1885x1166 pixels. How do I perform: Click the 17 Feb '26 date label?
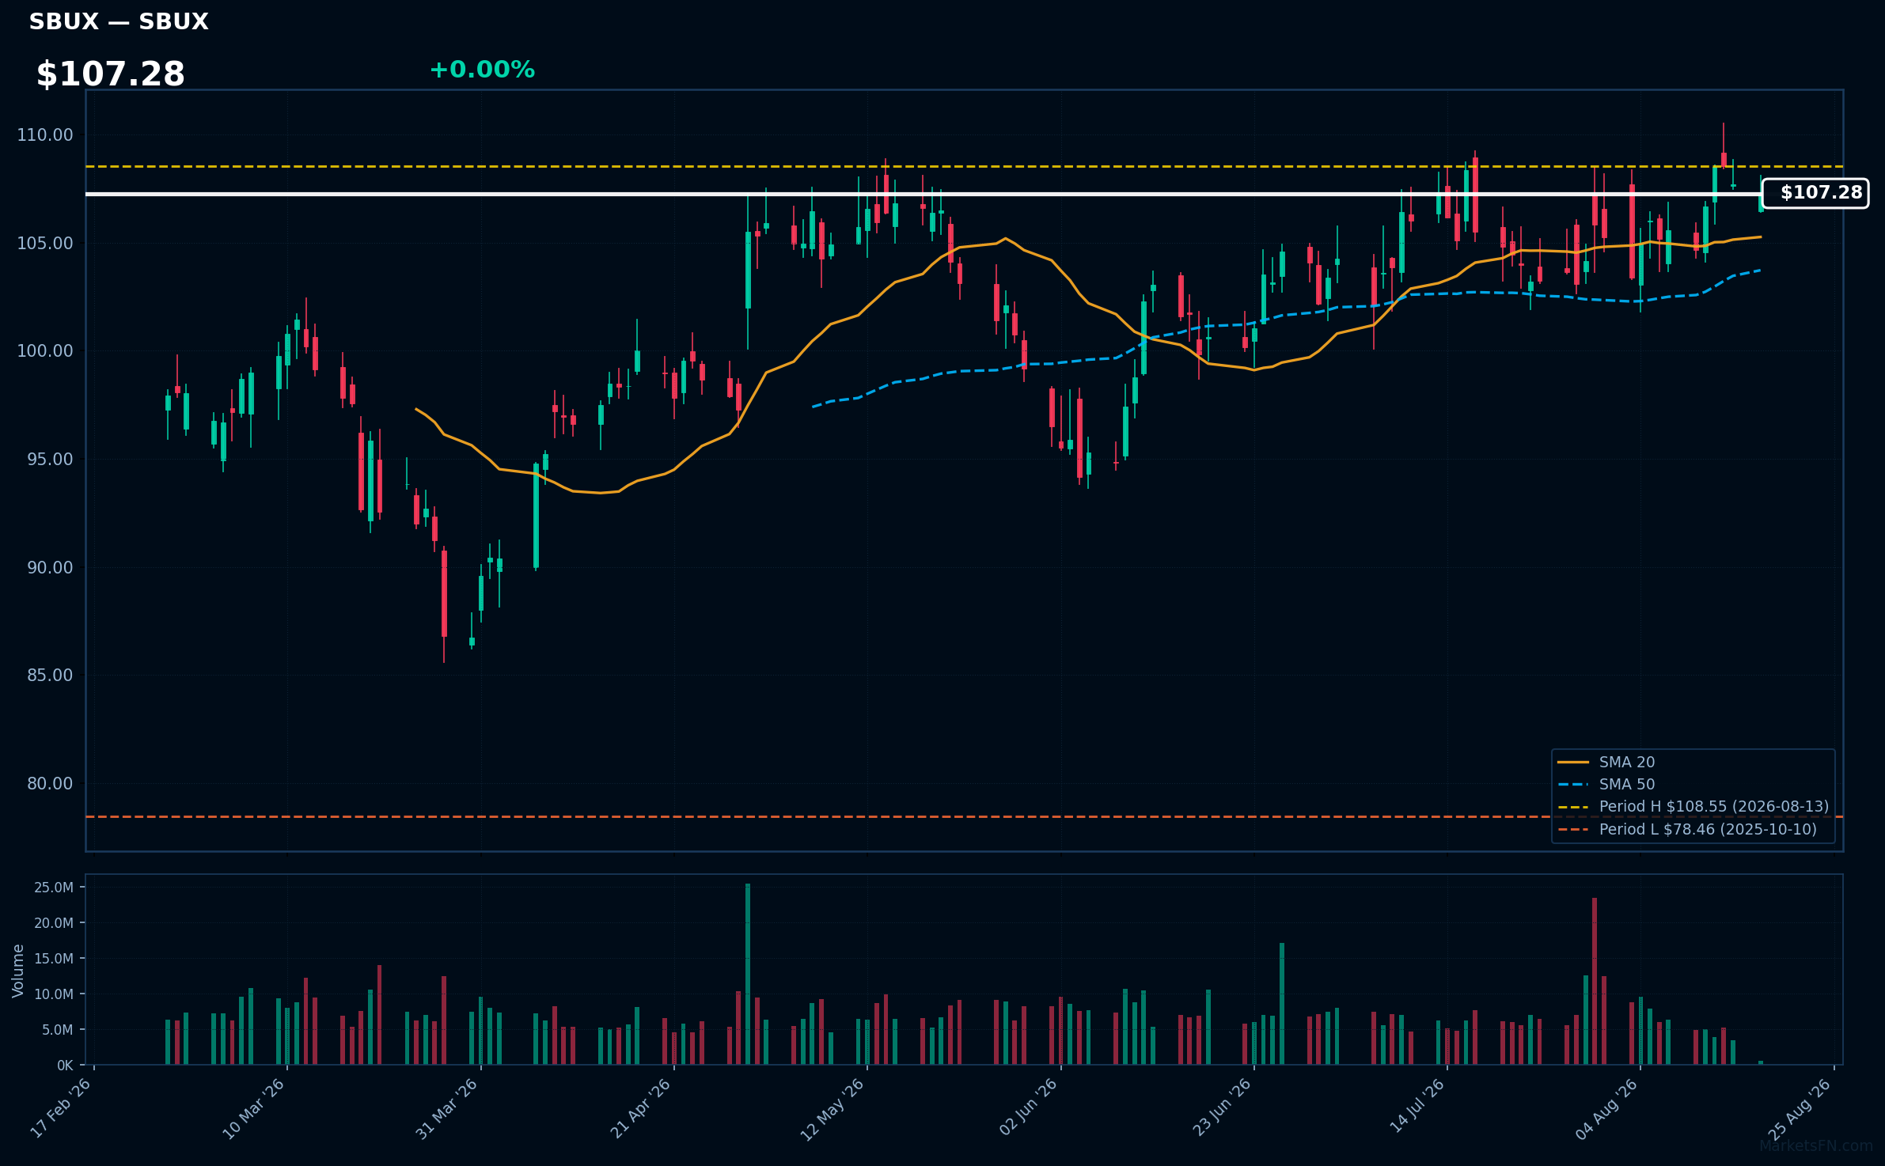pos(61,1107)
